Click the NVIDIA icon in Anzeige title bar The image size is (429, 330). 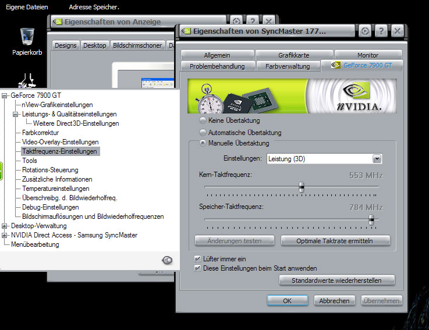[58, 22]
